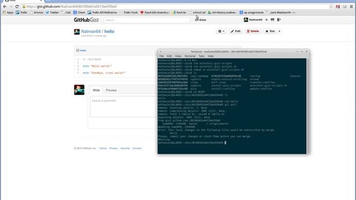Open the Art History outlines bookmark
This screenshot has height=200, width=356.
click(x=222, y=12)
